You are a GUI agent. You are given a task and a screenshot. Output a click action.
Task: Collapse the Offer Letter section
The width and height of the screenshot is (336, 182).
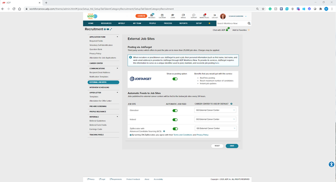(117, 92)
